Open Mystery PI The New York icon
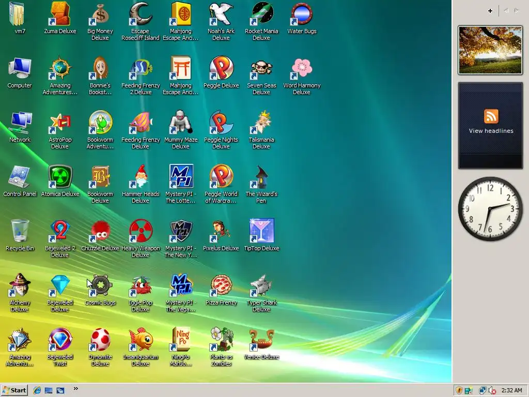 point(181,232)
